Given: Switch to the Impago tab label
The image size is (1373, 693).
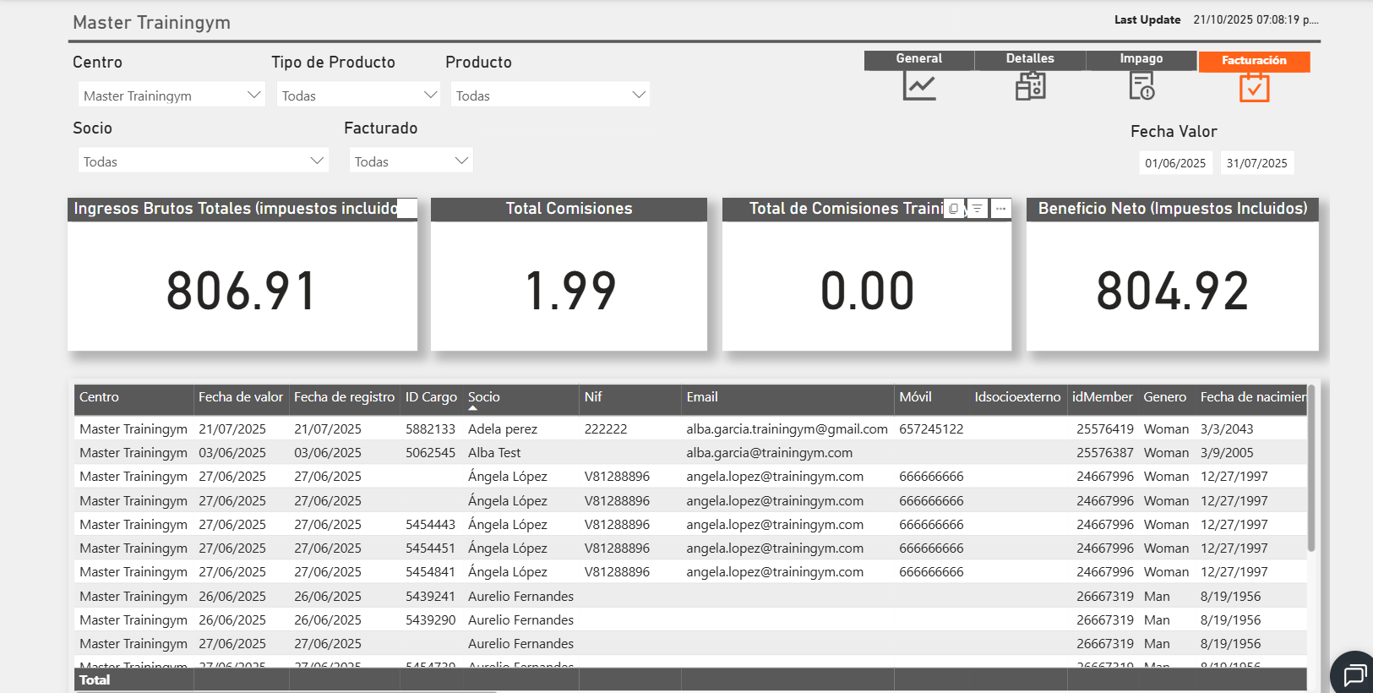Looking at the screenshot, I should point(1141,58).
